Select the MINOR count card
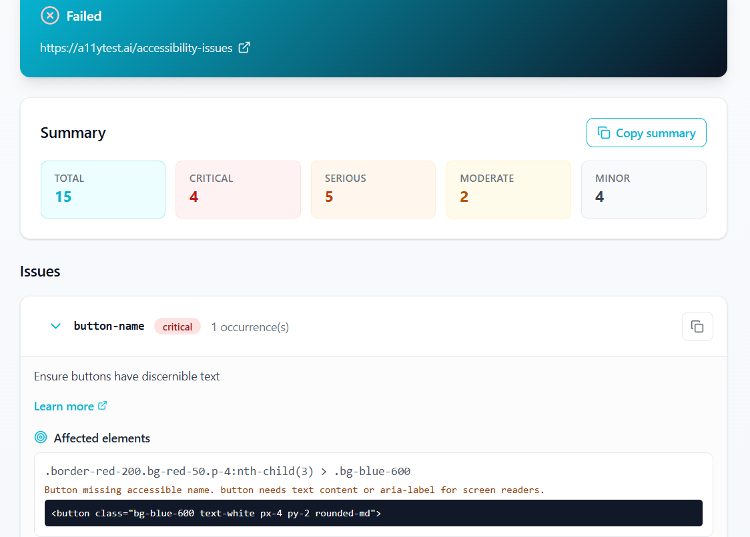 (x=643, y=189)
